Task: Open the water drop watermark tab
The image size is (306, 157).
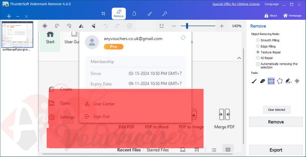Action: [134, 13]
